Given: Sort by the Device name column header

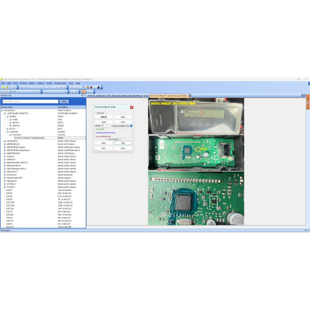Looking at the screenshot, I should click(x=29, y=107).
